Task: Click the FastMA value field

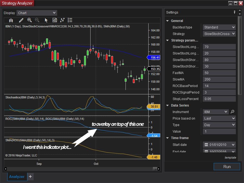Action: tap(219, 73)
